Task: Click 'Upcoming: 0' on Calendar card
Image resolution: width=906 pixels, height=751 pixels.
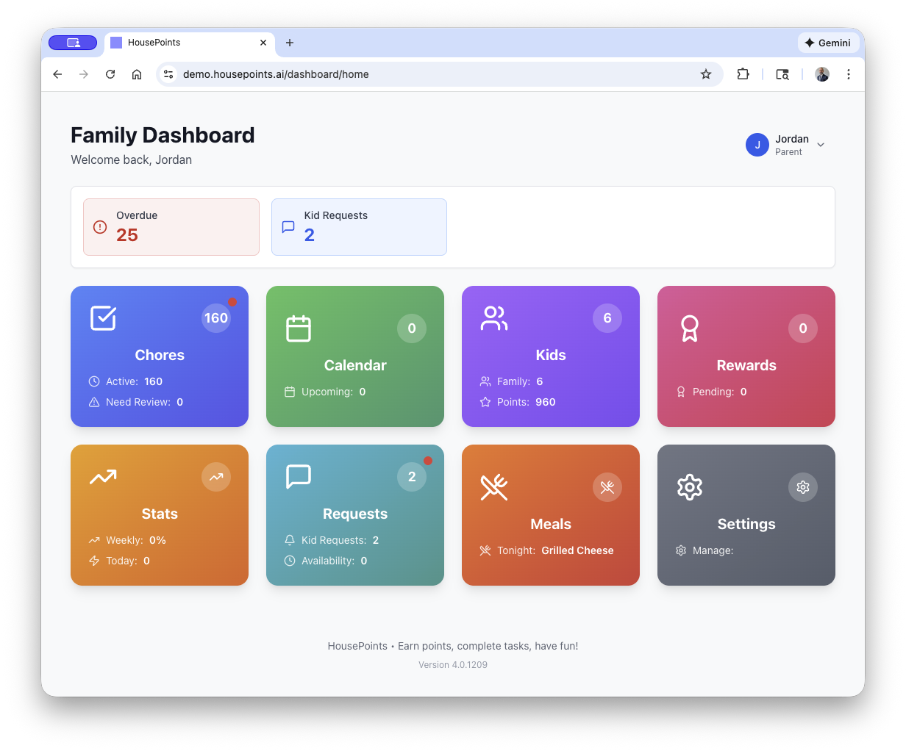Action: point(325,392)
